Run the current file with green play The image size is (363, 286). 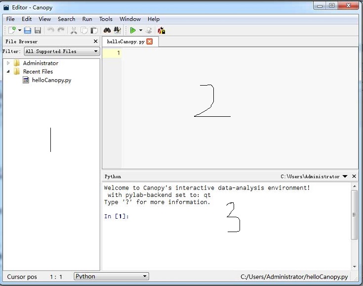(x=133, y=30)
